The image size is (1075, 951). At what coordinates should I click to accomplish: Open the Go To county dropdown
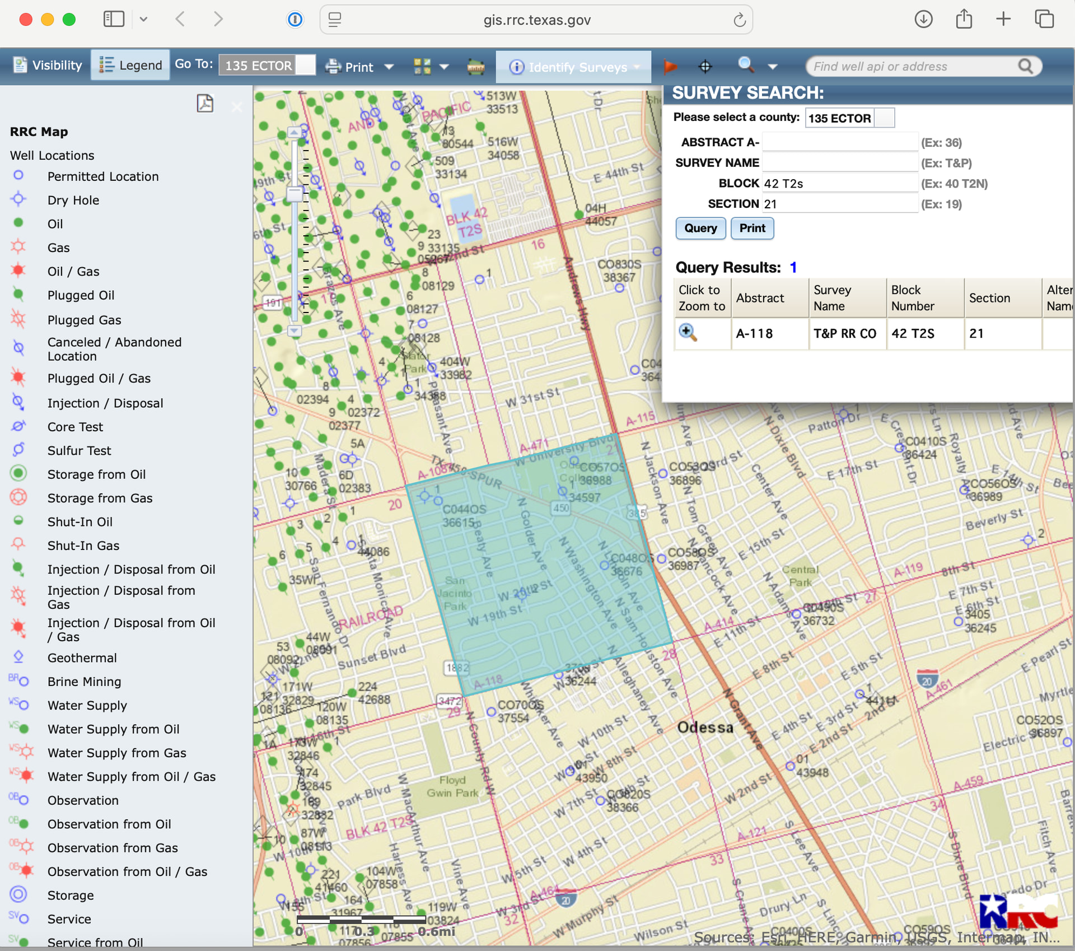pos(306,65)
